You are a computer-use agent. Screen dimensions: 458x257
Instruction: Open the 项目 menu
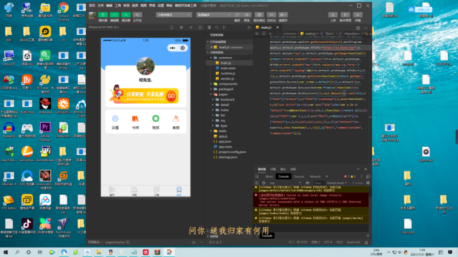[x=92, y=6]
